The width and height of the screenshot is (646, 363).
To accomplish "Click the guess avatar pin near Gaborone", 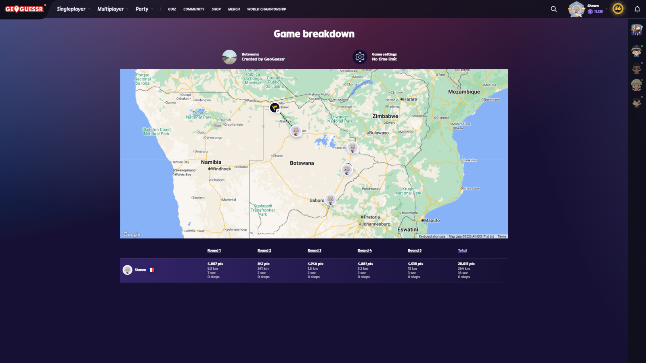I will point(330,199).
